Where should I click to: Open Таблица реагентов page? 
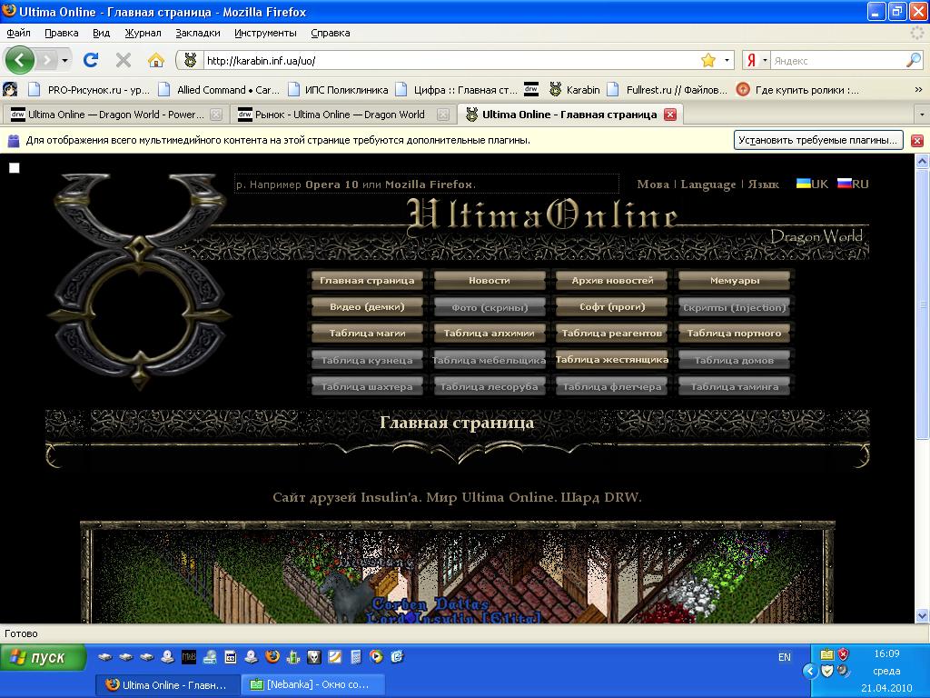[612, 333]
